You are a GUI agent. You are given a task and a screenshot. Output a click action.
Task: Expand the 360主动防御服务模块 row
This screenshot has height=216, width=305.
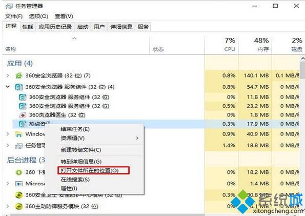click(8, 206)
